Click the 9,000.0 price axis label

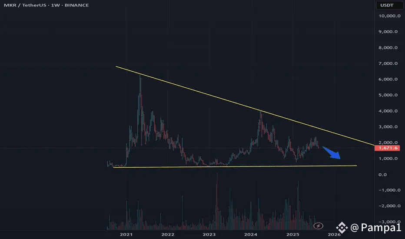pos(388,32)
